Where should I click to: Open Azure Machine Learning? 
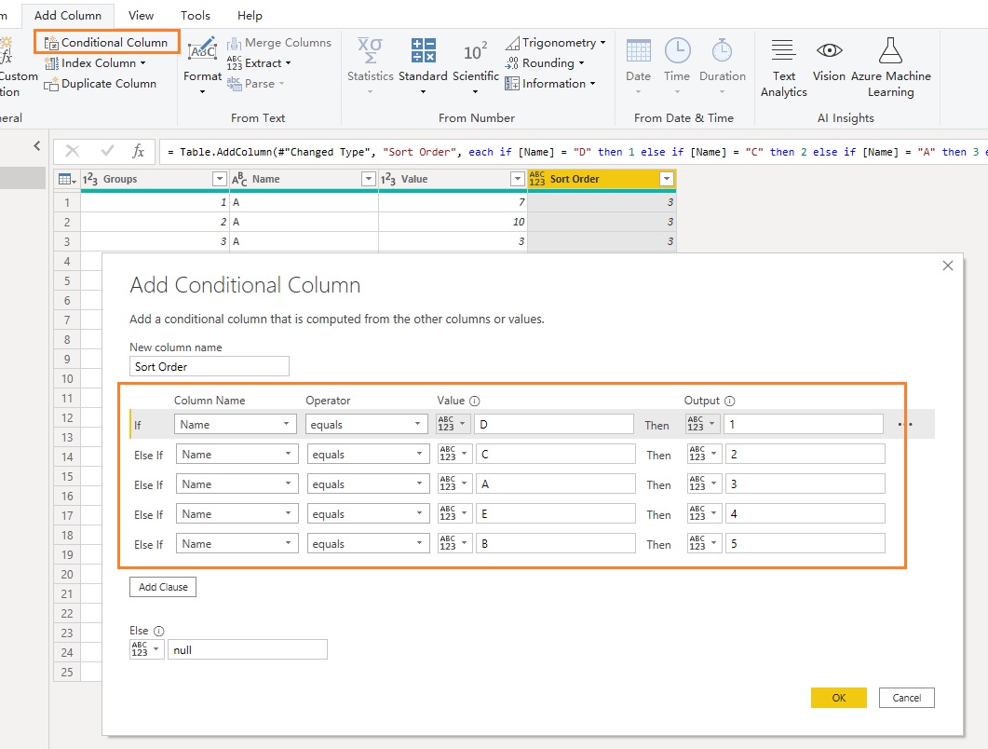click(890, 67)
